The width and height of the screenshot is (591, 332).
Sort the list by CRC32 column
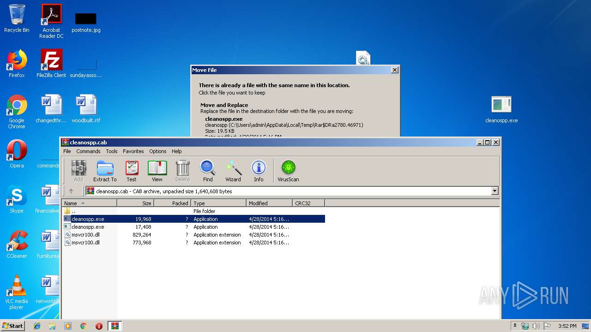(x=308, y=203)
